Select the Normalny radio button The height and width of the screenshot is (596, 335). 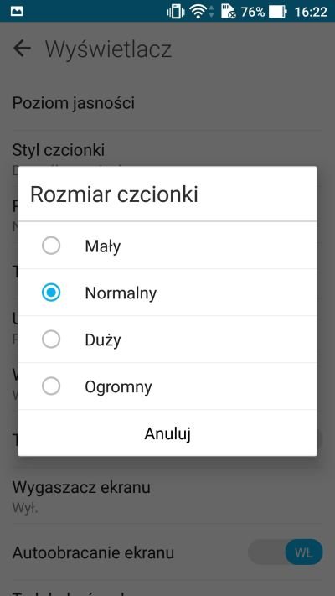point(51,293)
